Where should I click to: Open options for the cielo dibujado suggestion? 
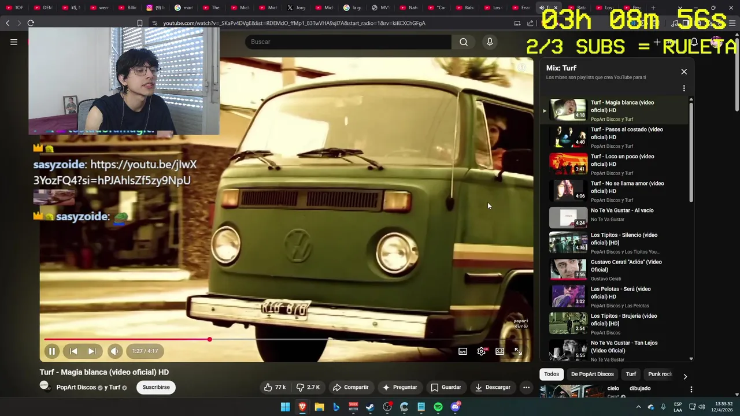pyautogui.click(x=691, y=389)
